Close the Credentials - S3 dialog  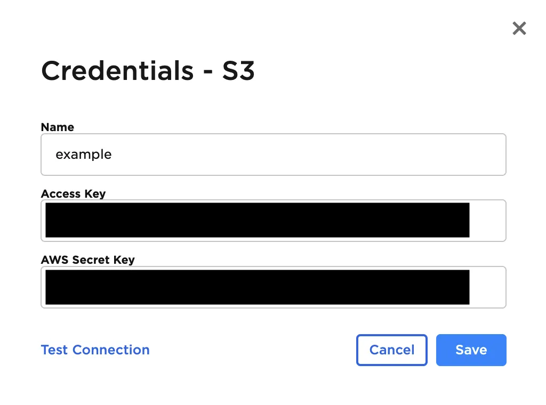click(x=519, y=28)
